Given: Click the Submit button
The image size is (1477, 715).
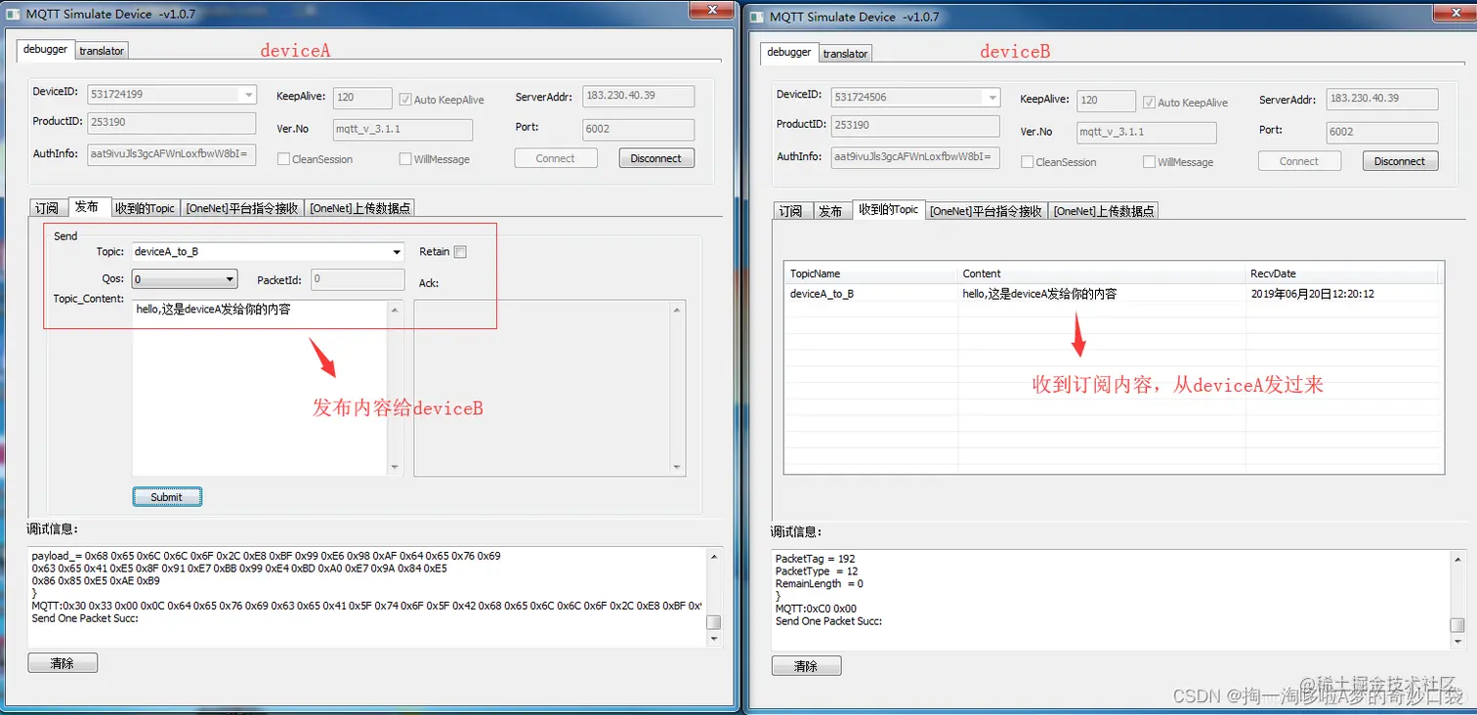Looking at the screenshot, I should click(x=167, y=497).
